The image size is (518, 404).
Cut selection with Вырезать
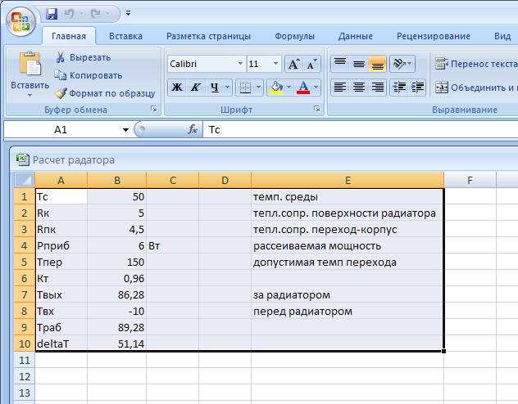[84, 57]
